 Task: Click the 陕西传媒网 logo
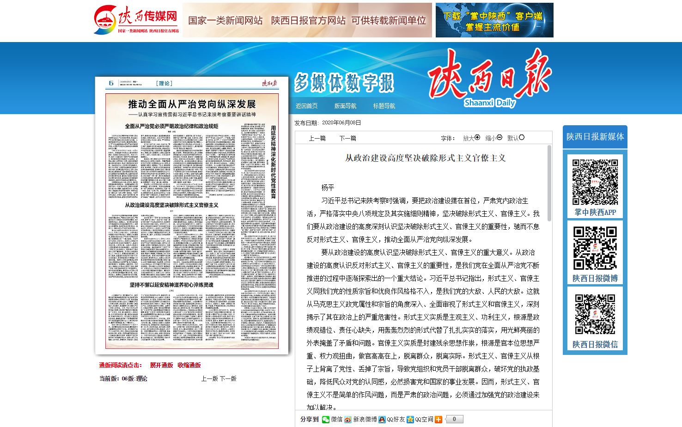[136, 20]
